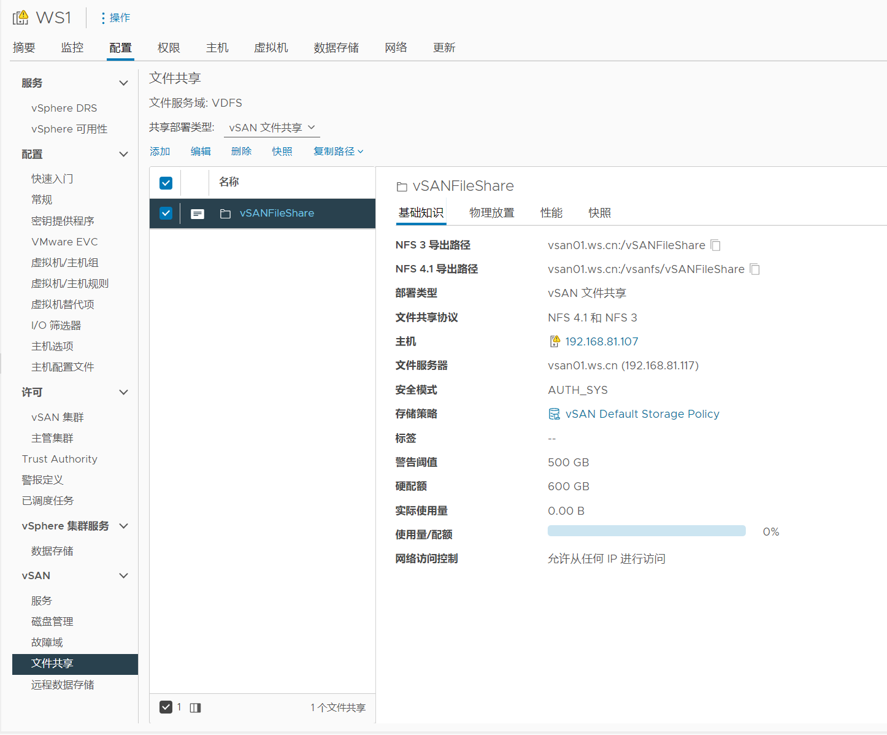Screen dimensions: 887x735
Task: Click the storage policy icon
Action: click(x=554, y=414)
